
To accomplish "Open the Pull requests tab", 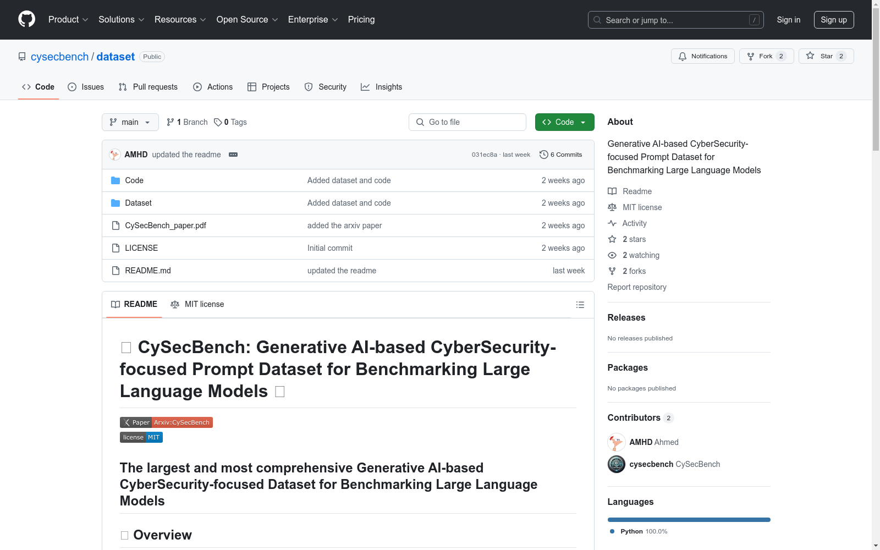I will [x=148, y=87].
